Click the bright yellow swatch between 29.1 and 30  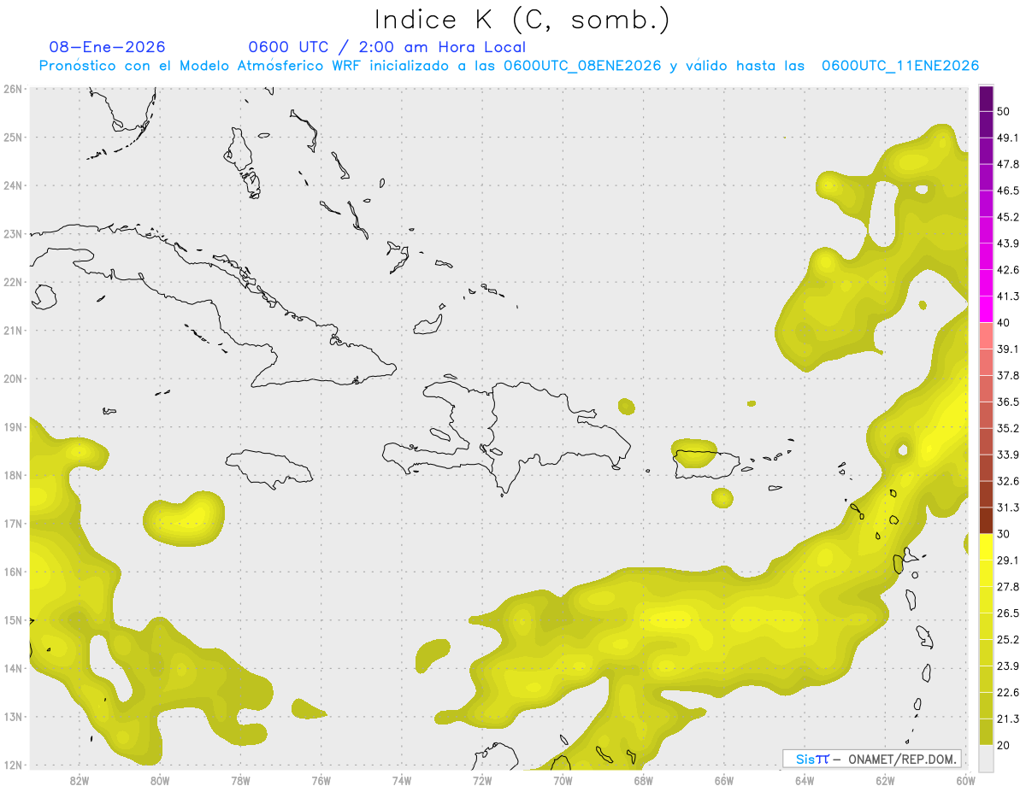pyautogui.click(x=986, y=547)
